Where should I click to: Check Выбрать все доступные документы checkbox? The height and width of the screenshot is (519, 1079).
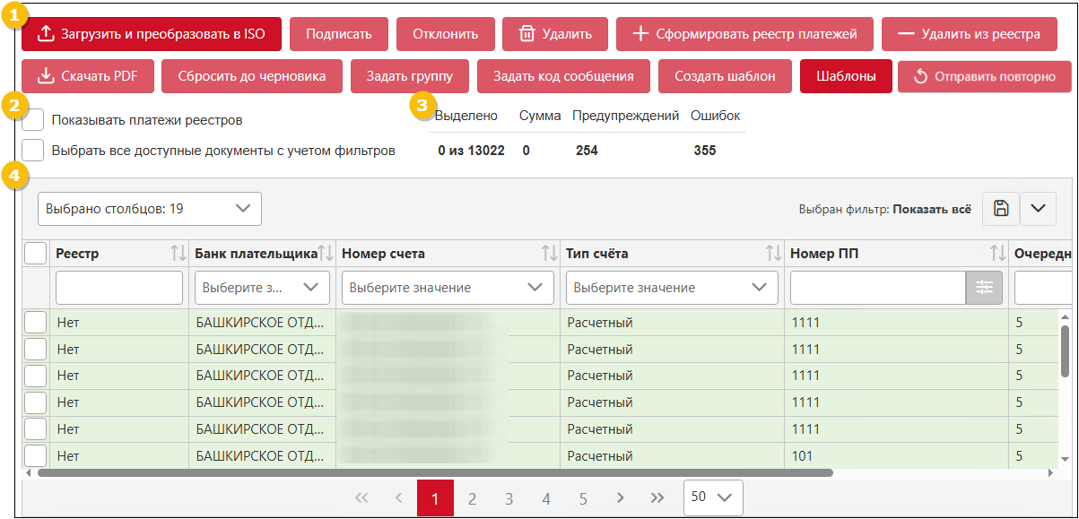coord(33,151)
